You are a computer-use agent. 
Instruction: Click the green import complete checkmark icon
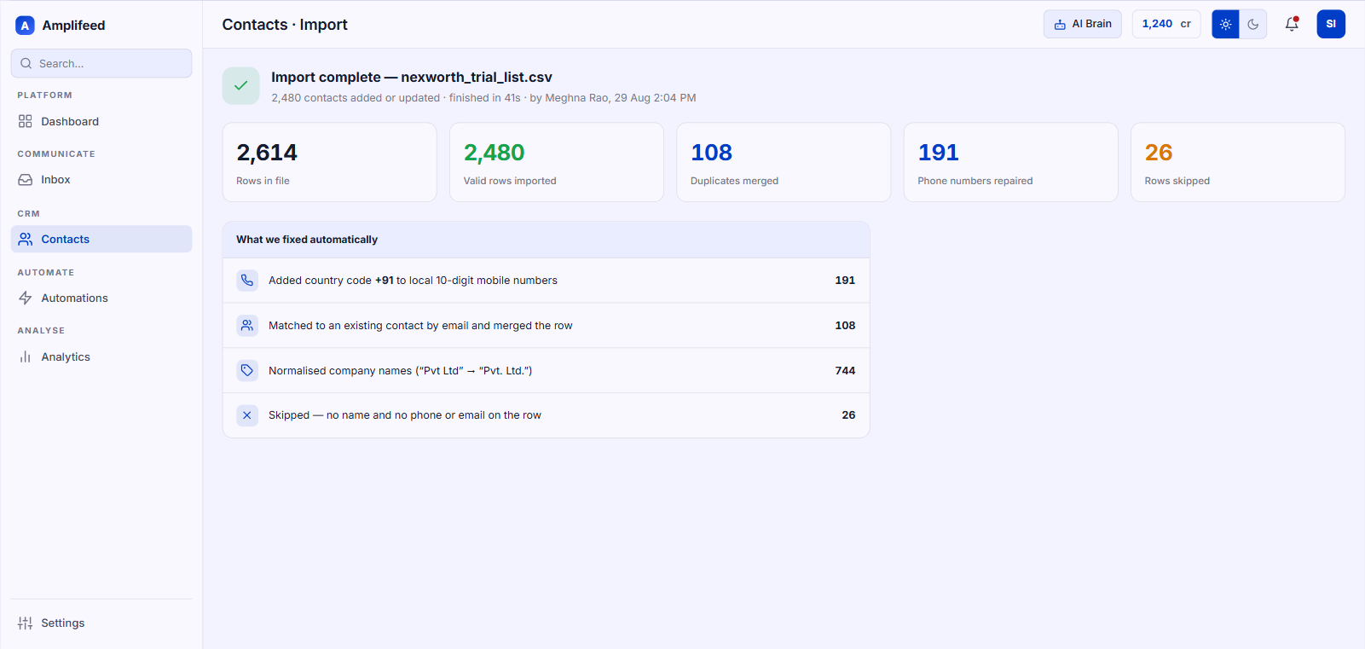[x=241, y=86]
